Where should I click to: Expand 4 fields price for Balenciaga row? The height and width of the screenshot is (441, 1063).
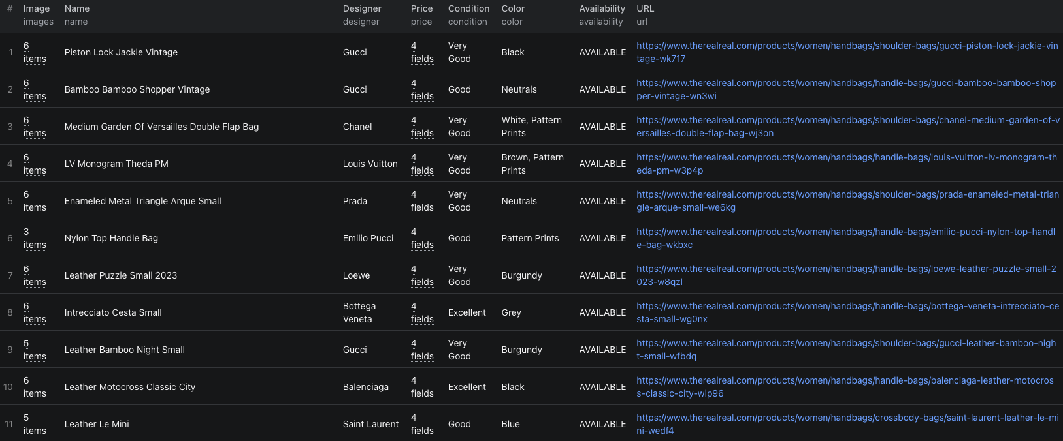[422, 387]
